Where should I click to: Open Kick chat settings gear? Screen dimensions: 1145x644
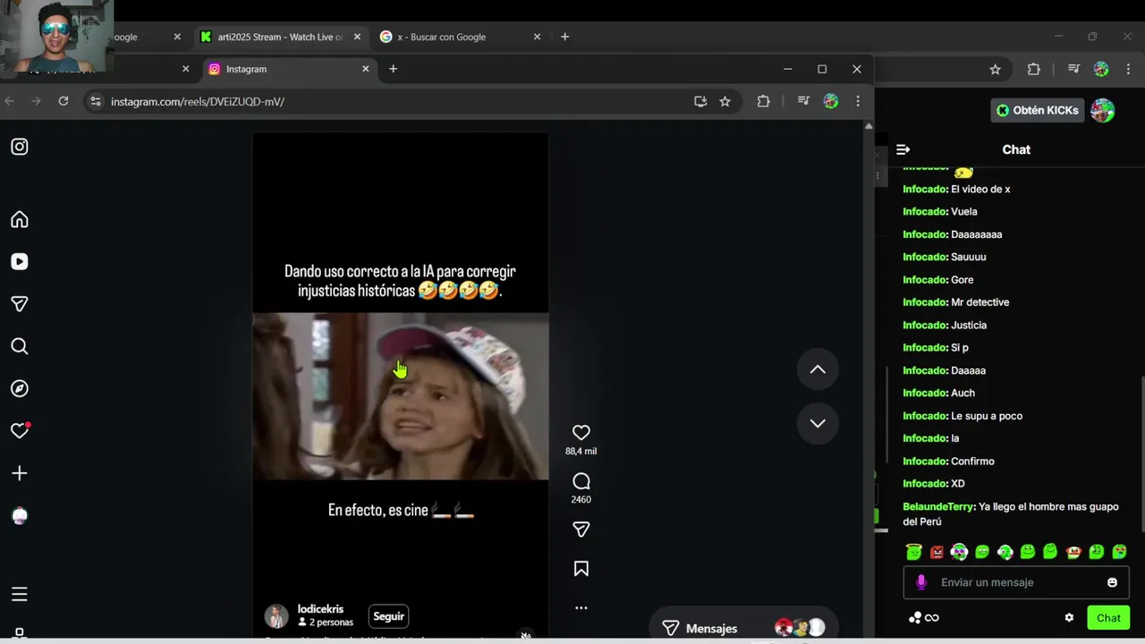point(1069,618)
